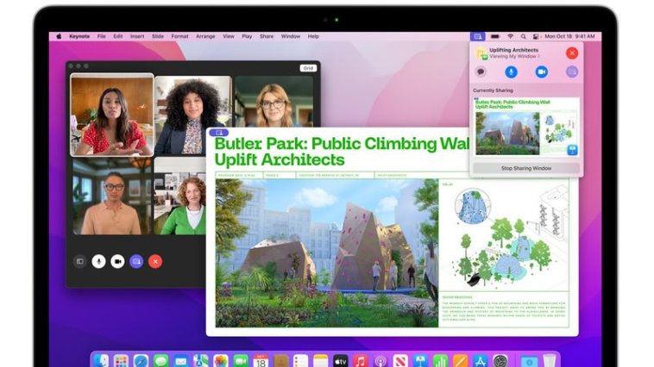The width and height of the screenshot is (654, 367).
Task: Open Numbers from the Dock
Action: pos(440,361)
